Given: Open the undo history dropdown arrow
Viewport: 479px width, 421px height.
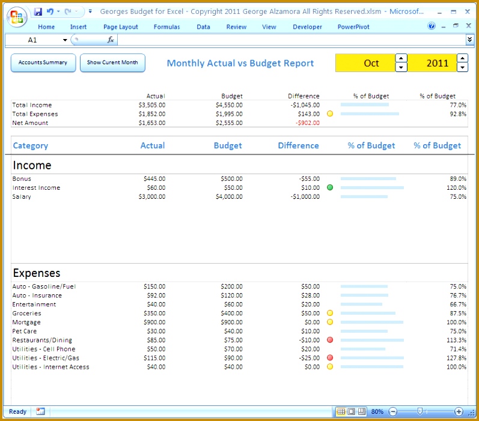Looking at the screenshot, I should [x=58, y=11].
